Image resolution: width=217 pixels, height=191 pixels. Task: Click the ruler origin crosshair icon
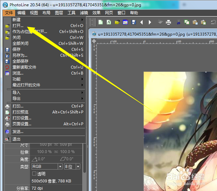(94, 41)
